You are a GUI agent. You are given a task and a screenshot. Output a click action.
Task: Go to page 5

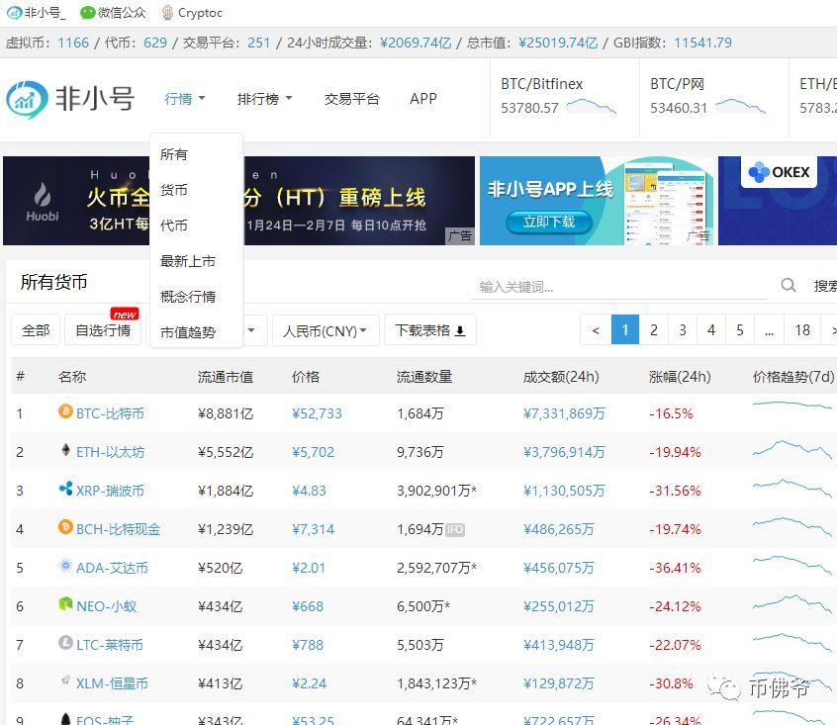click(x=740, y=330)
